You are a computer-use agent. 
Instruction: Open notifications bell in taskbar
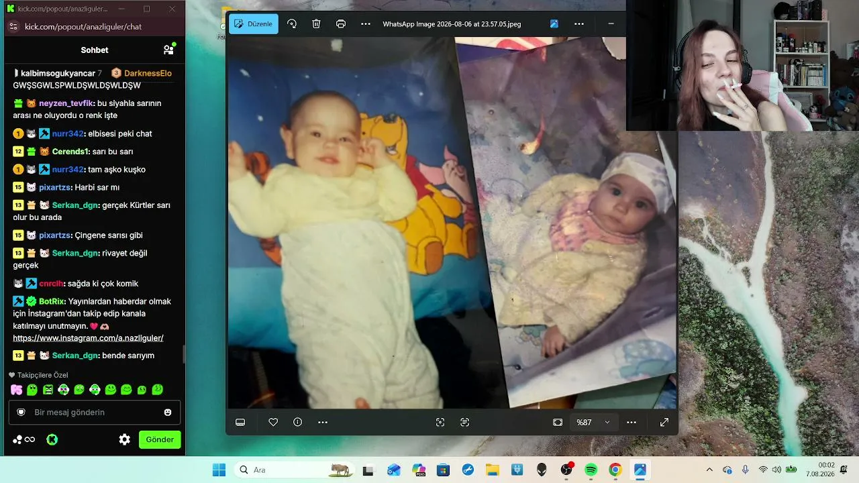tap(844, 470)
